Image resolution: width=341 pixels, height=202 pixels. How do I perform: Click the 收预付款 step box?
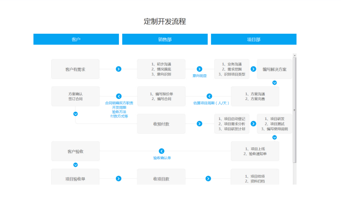tap(161, 124)
